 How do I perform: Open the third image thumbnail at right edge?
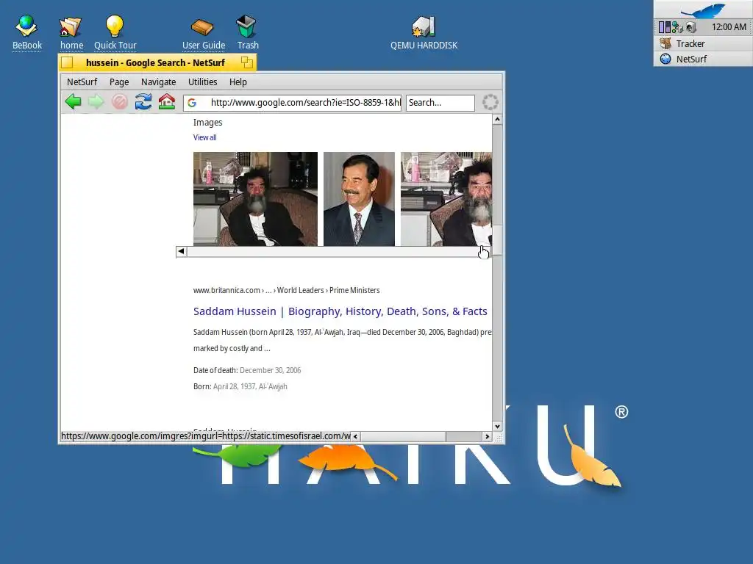446,199
